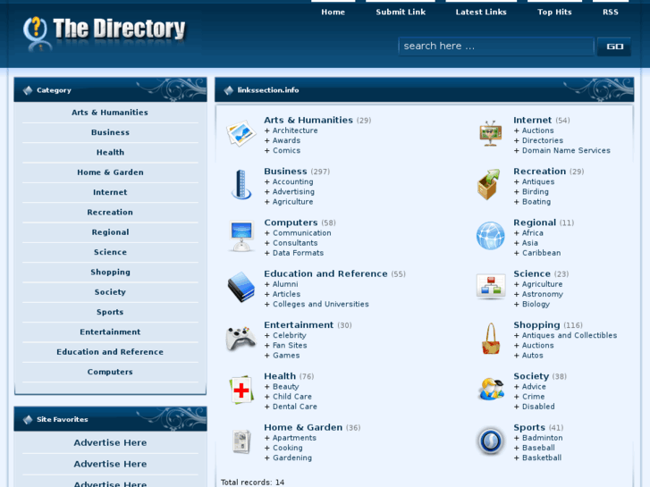Select Recreation in the Category sidebar
Viewport: 650px width, 487px height.
110,212
